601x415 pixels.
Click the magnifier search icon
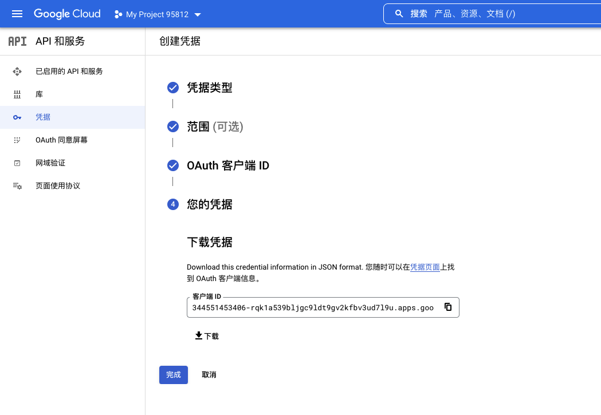(399, 14)
